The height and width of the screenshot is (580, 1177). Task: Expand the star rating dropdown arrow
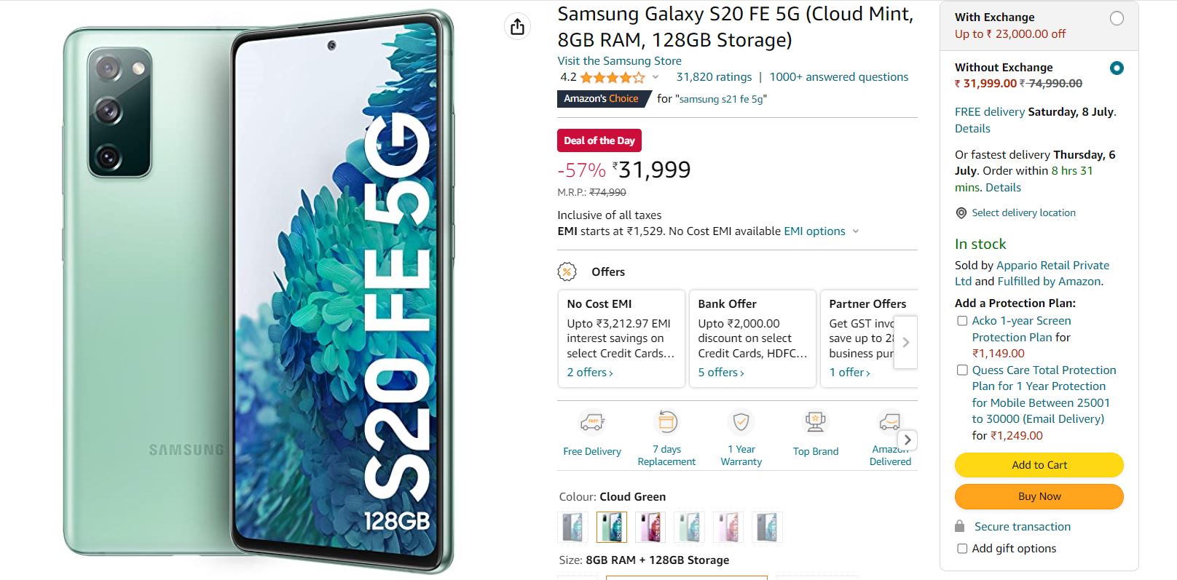tap(656, 77)
